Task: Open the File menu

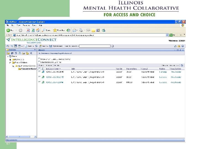Action: click(x=8, y=25)
